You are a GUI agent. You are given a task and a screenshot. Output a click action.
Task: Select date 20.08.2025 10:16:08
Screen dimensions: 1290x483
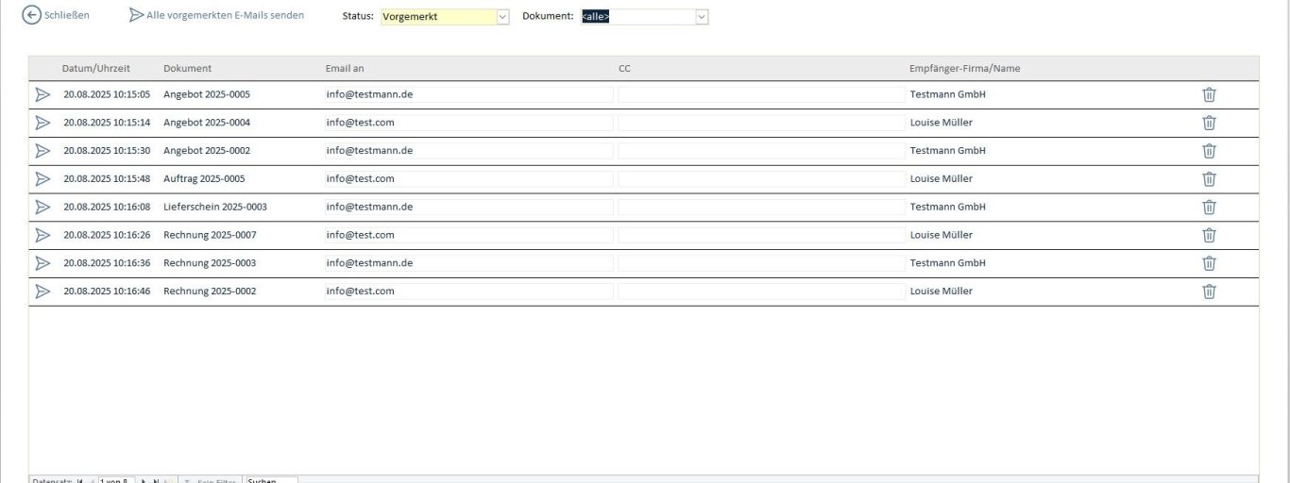[107, 207]
